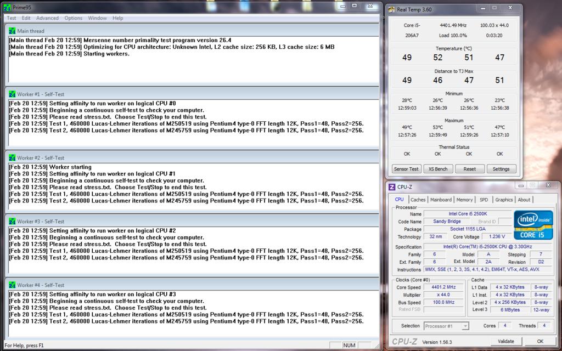Screen dimensions: 562x351
Task: Open the About tab in CPU-Z
Action: point(524,200)
